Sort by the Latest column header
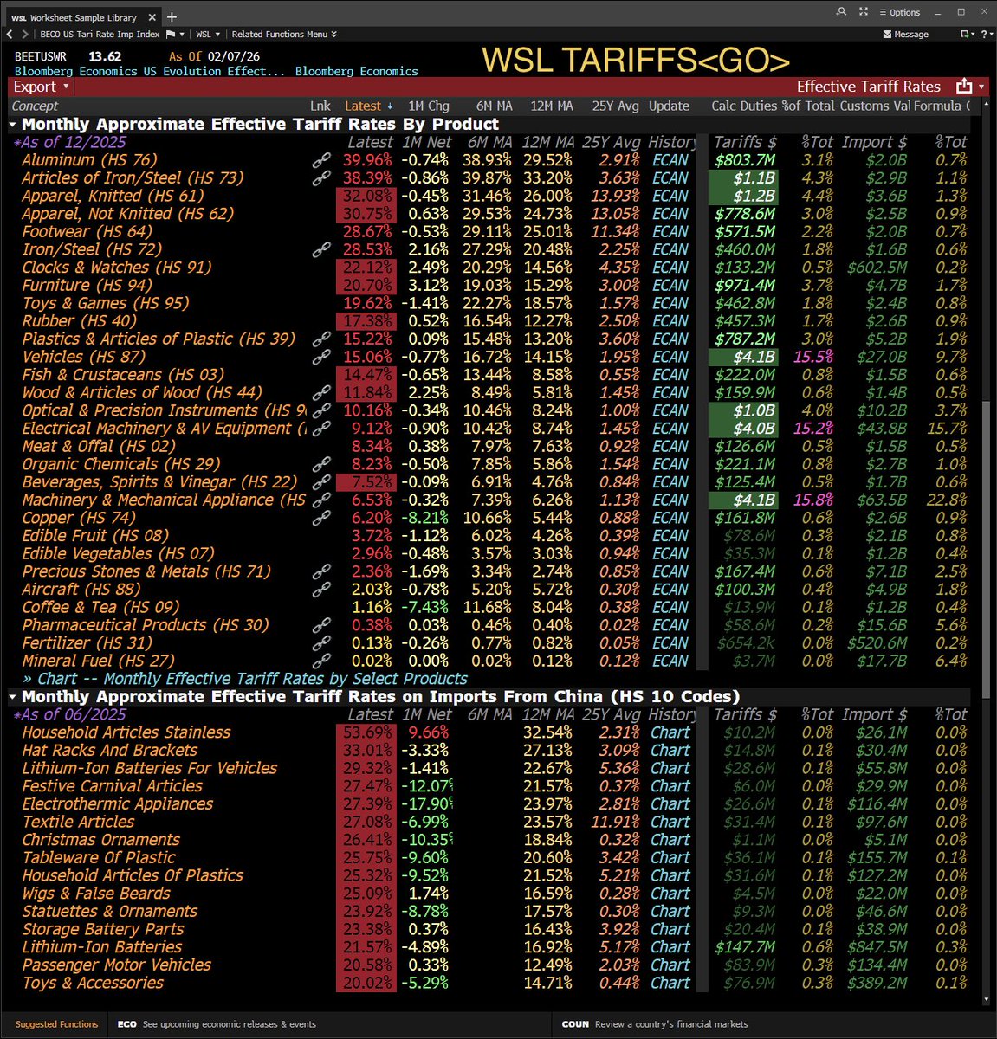997x1039 pixels. click(x=368, y=106)
